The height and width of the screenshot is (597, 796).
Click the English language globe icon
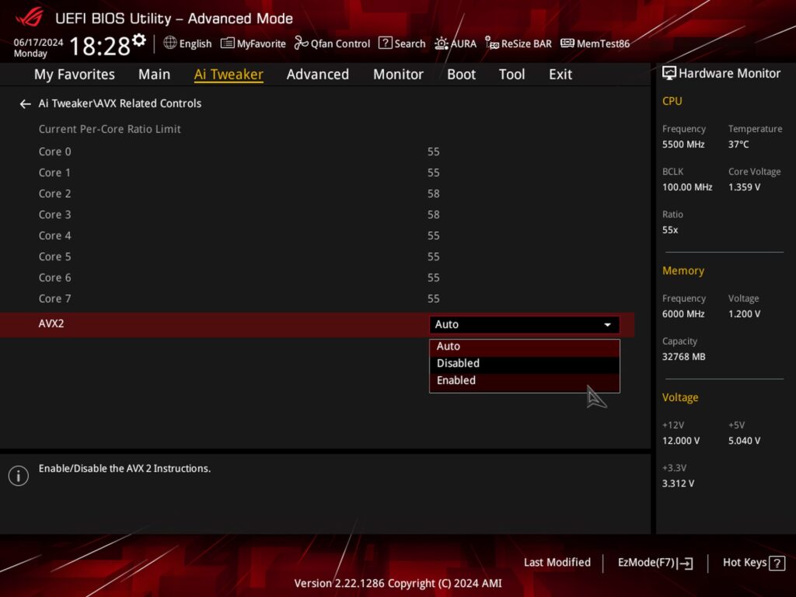pos(170,44)
